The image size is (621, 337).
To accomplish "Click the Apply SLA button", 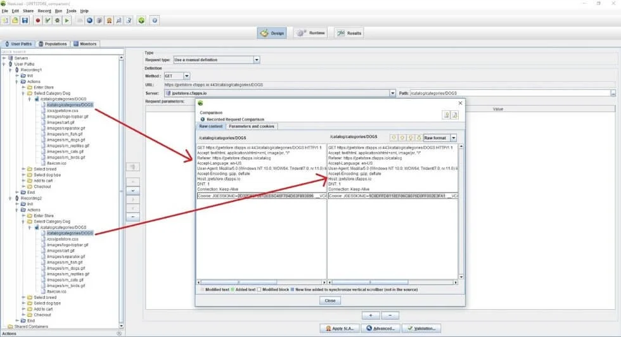I will 340,328.
